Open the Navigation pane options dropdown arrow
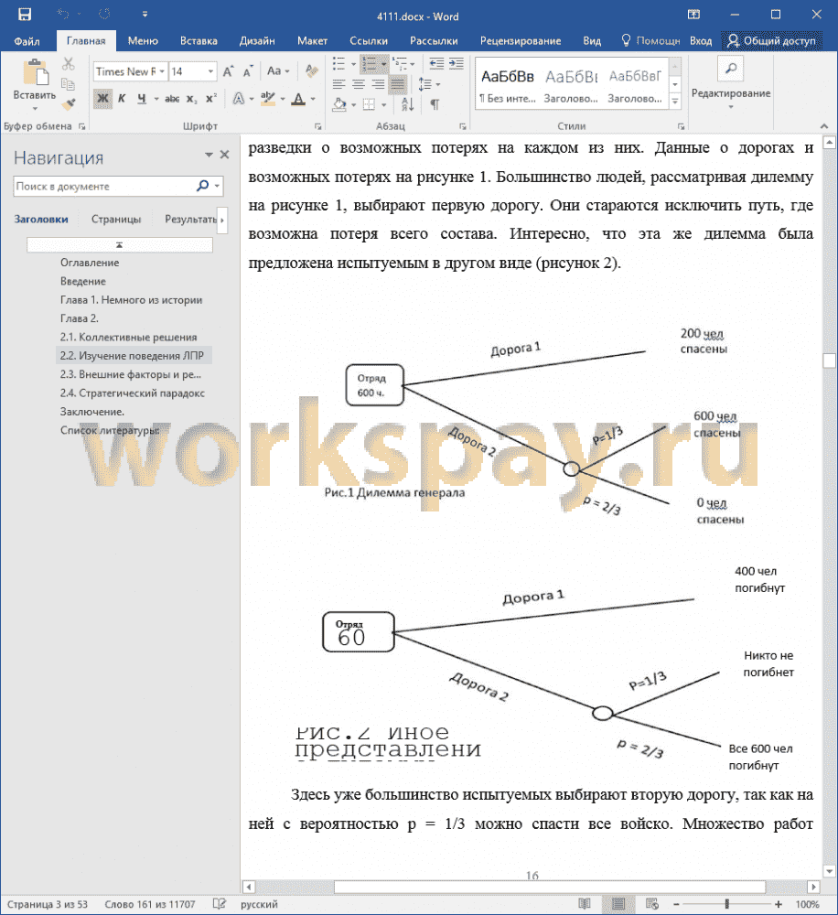The height and width of the screenshot is (915, 838). [x=209, y=155]
